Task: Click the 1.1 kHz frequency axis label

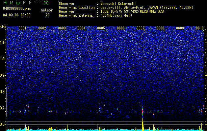Action: tap(3, 43)
